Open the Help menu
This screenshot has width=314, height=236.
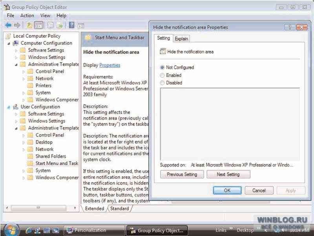(61, 16)
